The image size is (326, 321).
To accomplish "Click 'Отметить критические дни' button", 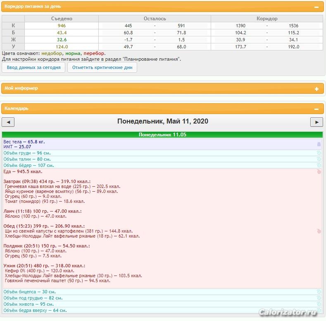I will tap(102, 67).
